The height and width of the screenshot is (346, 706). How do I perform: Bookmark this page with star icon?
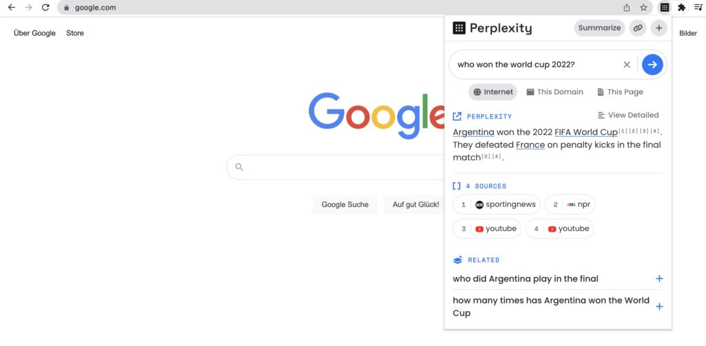(x=643, y=8)
